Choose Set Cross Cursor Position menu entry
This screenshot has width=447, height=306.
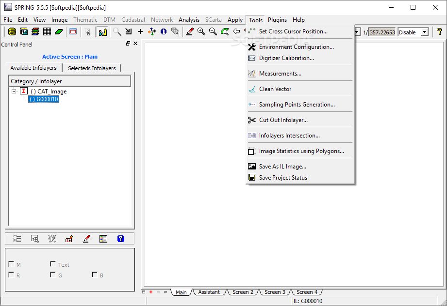click(x=300, y=31)
